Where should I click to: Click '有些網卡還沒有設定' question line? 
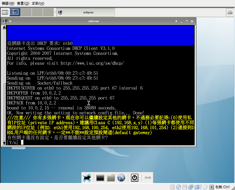57,137
